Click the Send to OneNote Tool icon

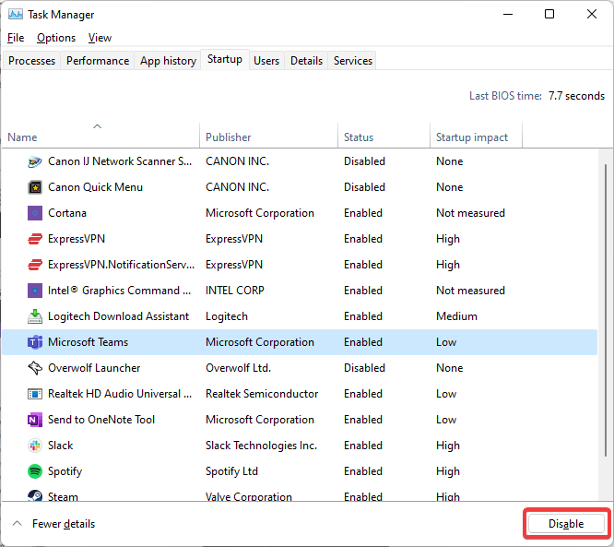tap(35, 420)
